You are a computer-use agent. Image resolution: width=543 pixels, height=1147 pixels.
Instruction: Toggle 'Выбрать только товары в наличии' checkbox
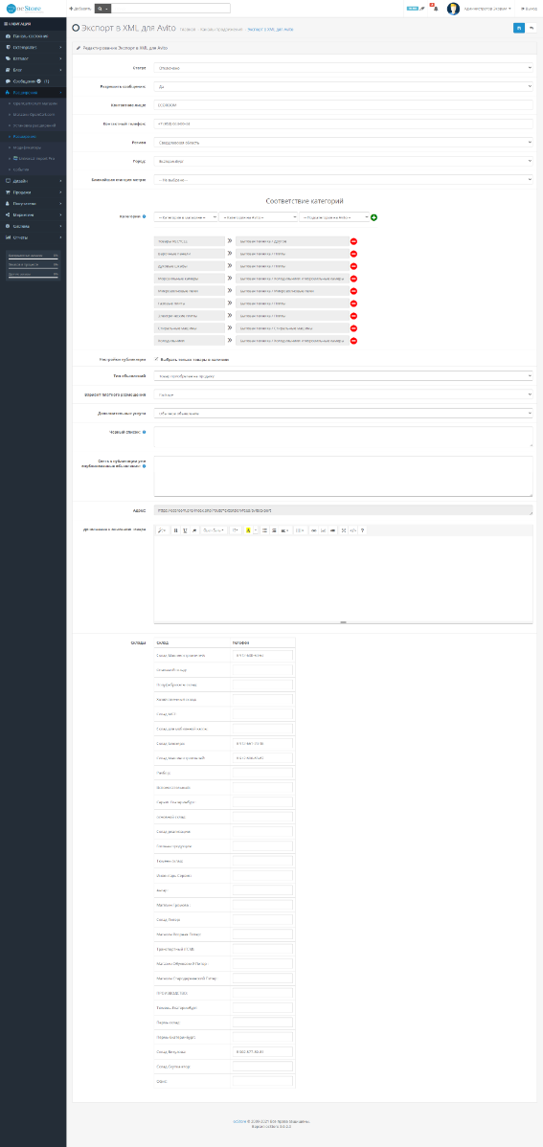click(157, 359)
